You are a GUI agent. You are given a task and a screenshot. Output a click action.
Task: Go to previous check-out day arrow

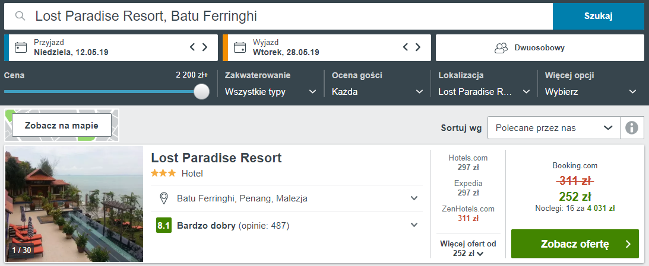click(406, 47)
